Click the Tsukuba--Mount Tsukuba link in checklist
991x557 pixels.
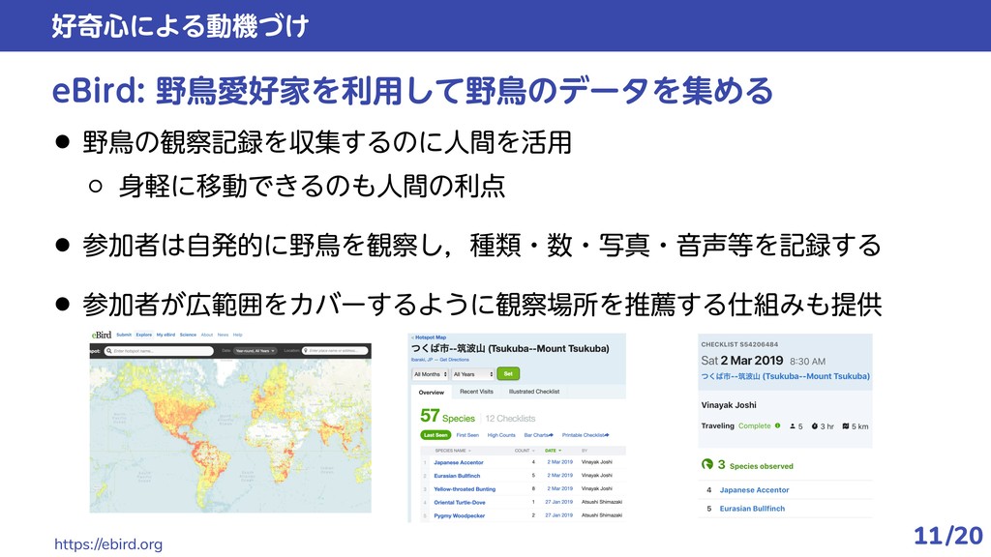(785, 376)
